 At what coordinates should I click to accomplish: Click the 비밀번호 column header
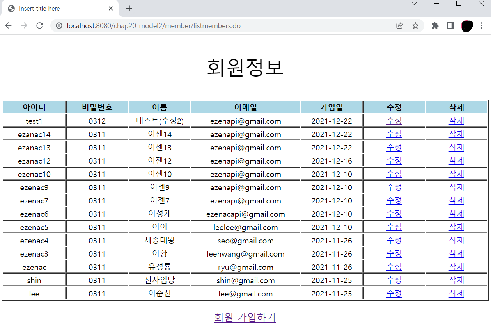[97, 107]
